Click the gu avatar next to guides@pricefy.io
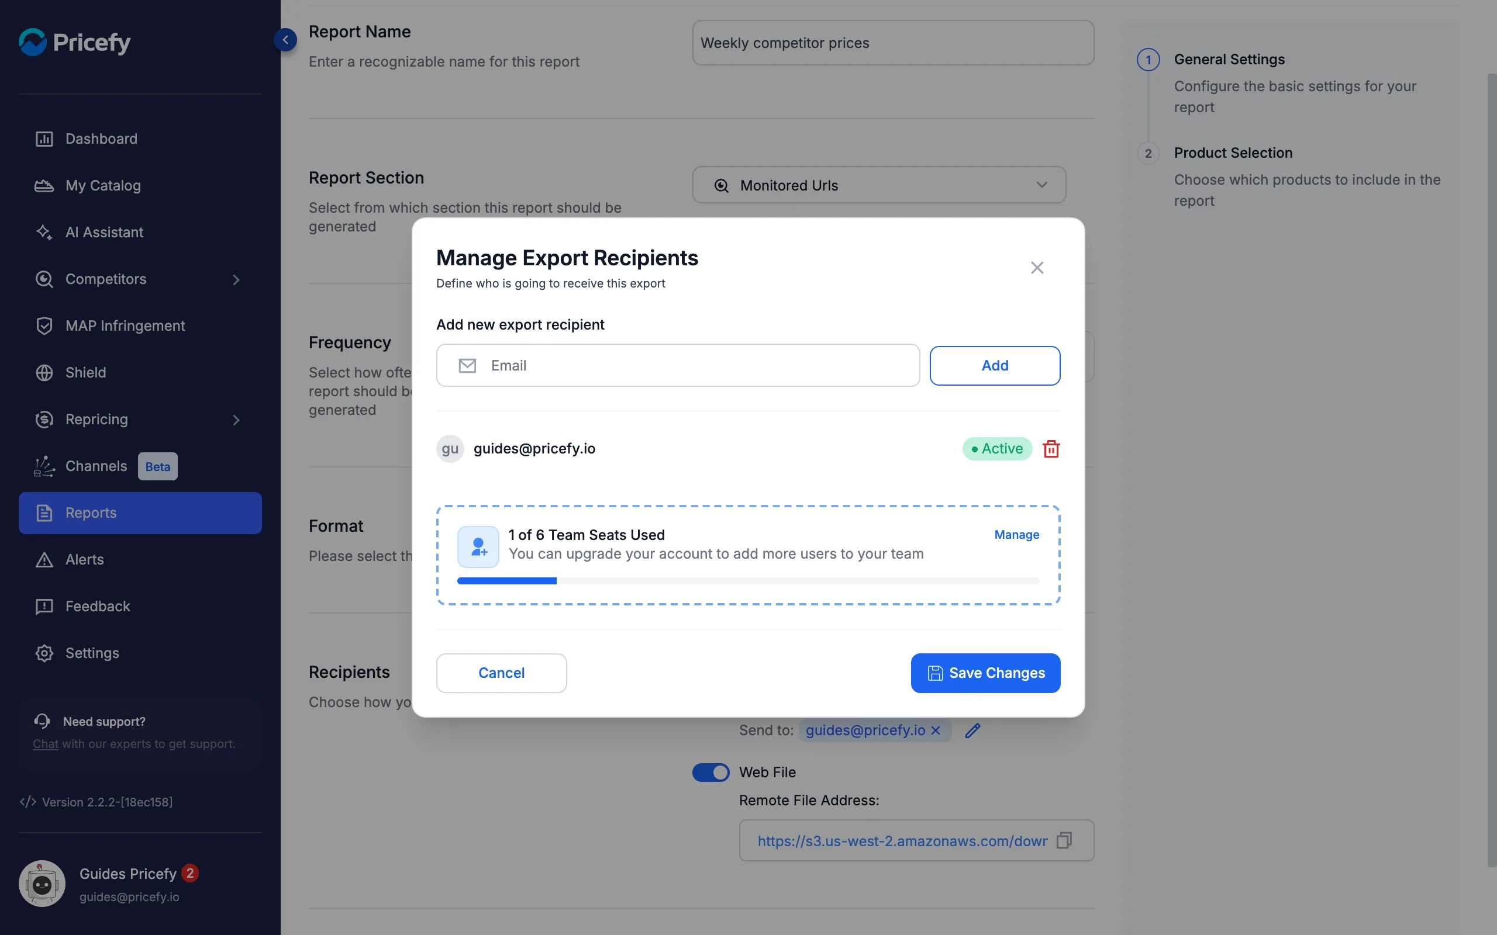Viewport: 1497px width, 935px height. 450,448
